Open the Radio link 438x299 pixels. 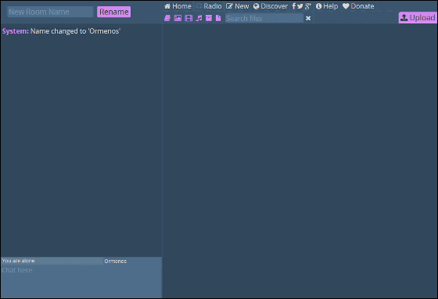[x=209, y=6]
